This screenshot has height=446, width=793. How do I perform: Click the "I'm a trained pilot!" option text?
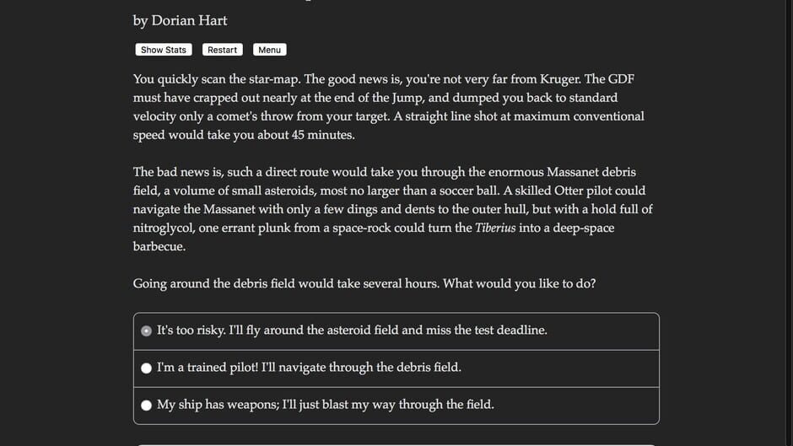309,368
